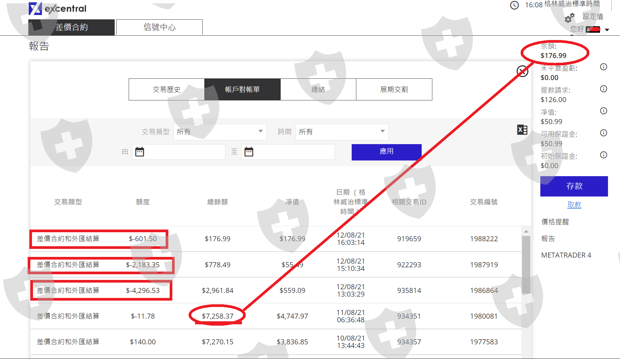The image size is (620, 359).
Task: Click the statement table vertical scrollbar
Action: tap(526, 265)
